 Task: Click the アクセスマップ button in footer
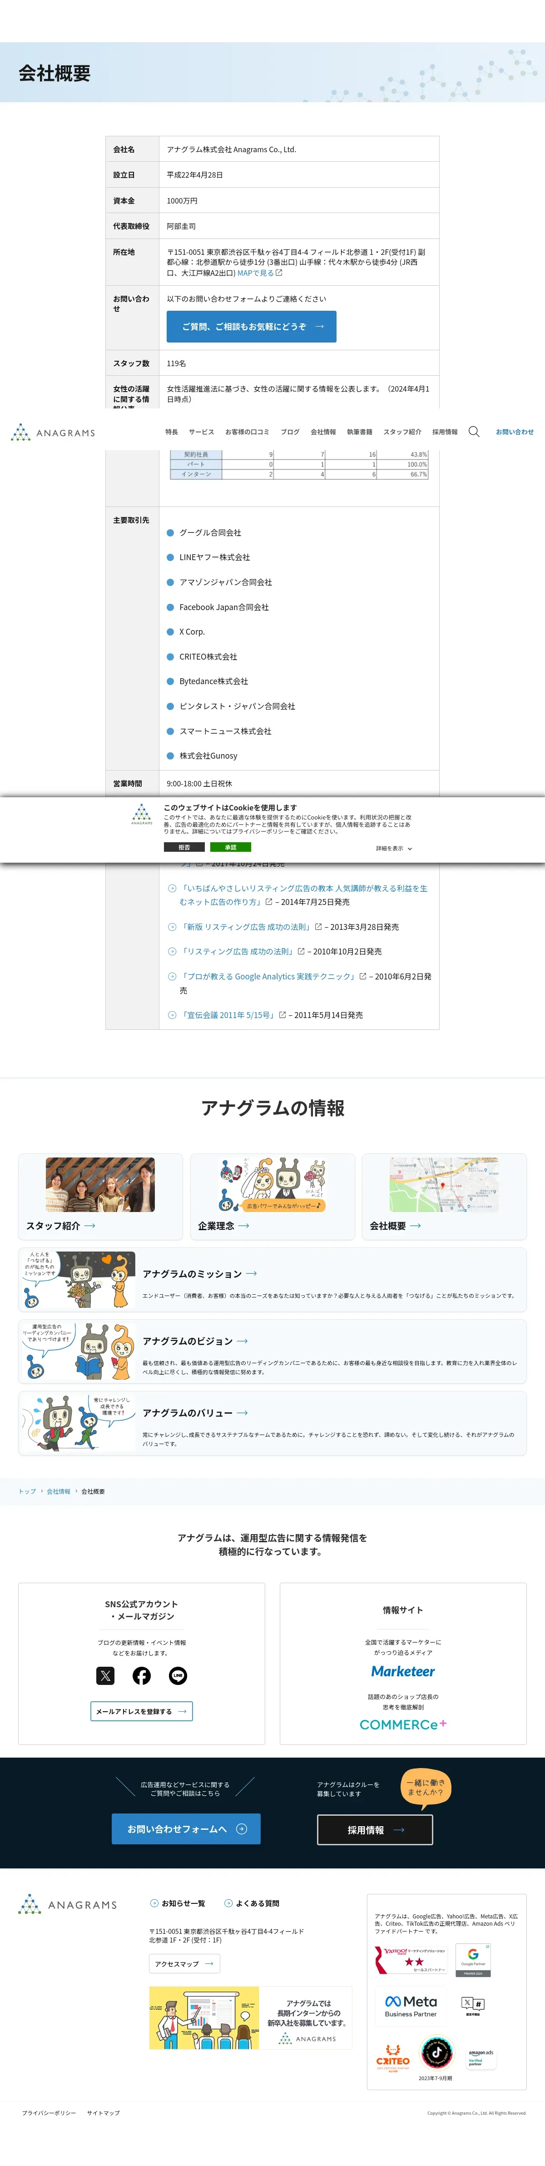[x=184, y=1963]
